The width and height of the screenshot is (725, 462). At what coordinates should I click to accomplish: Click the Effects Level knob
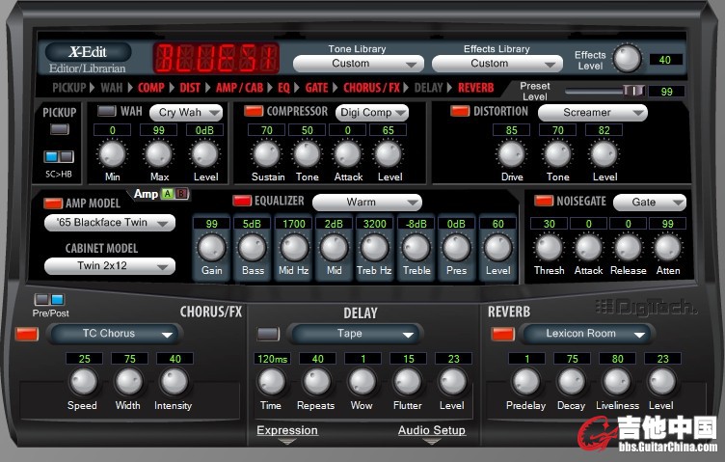click(x=627, y=59)
